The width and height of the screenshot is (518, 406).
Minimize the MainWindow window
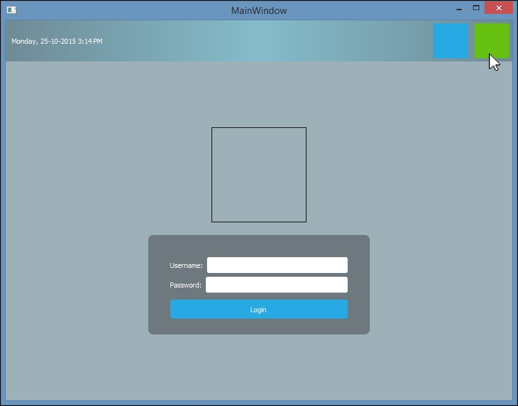459,9
